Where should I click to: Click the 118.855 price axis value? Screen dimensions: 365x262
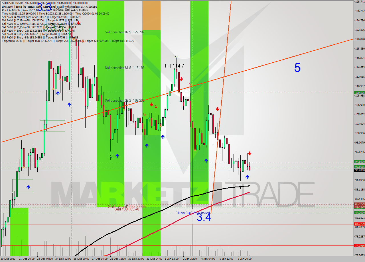coord(360,49)
